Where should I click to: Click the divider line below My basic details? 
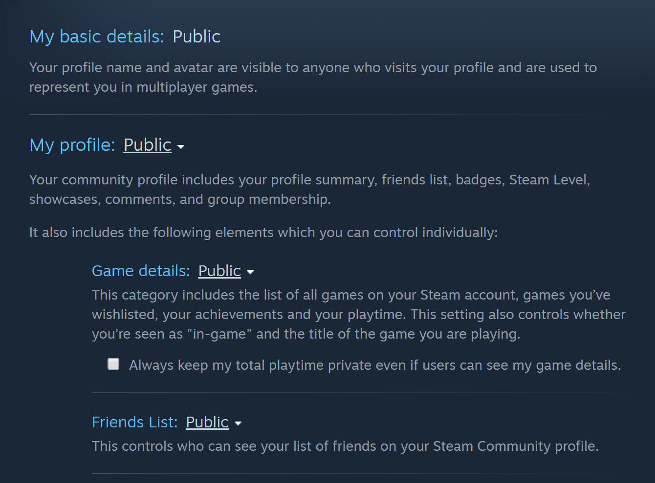pos(327,115)
